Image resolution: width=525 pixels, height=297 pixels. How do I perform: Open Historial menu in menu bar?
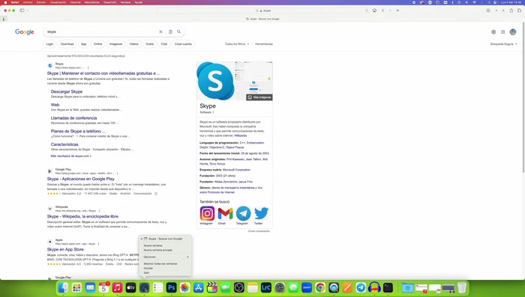pyautogui.click(x=75, y=2)
